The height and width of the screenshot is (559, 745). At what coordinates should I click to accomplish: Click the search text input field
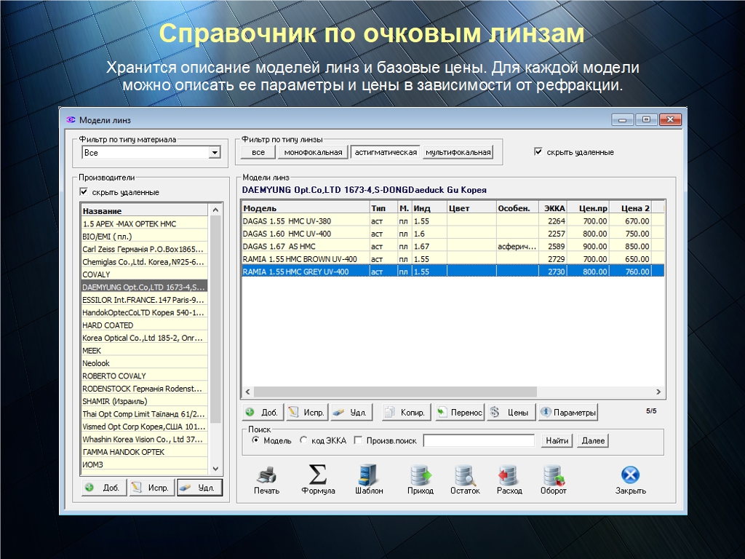click(479, 440)
